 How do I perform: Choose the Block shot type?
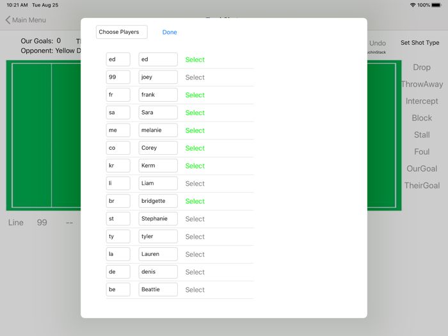[422, 118]
